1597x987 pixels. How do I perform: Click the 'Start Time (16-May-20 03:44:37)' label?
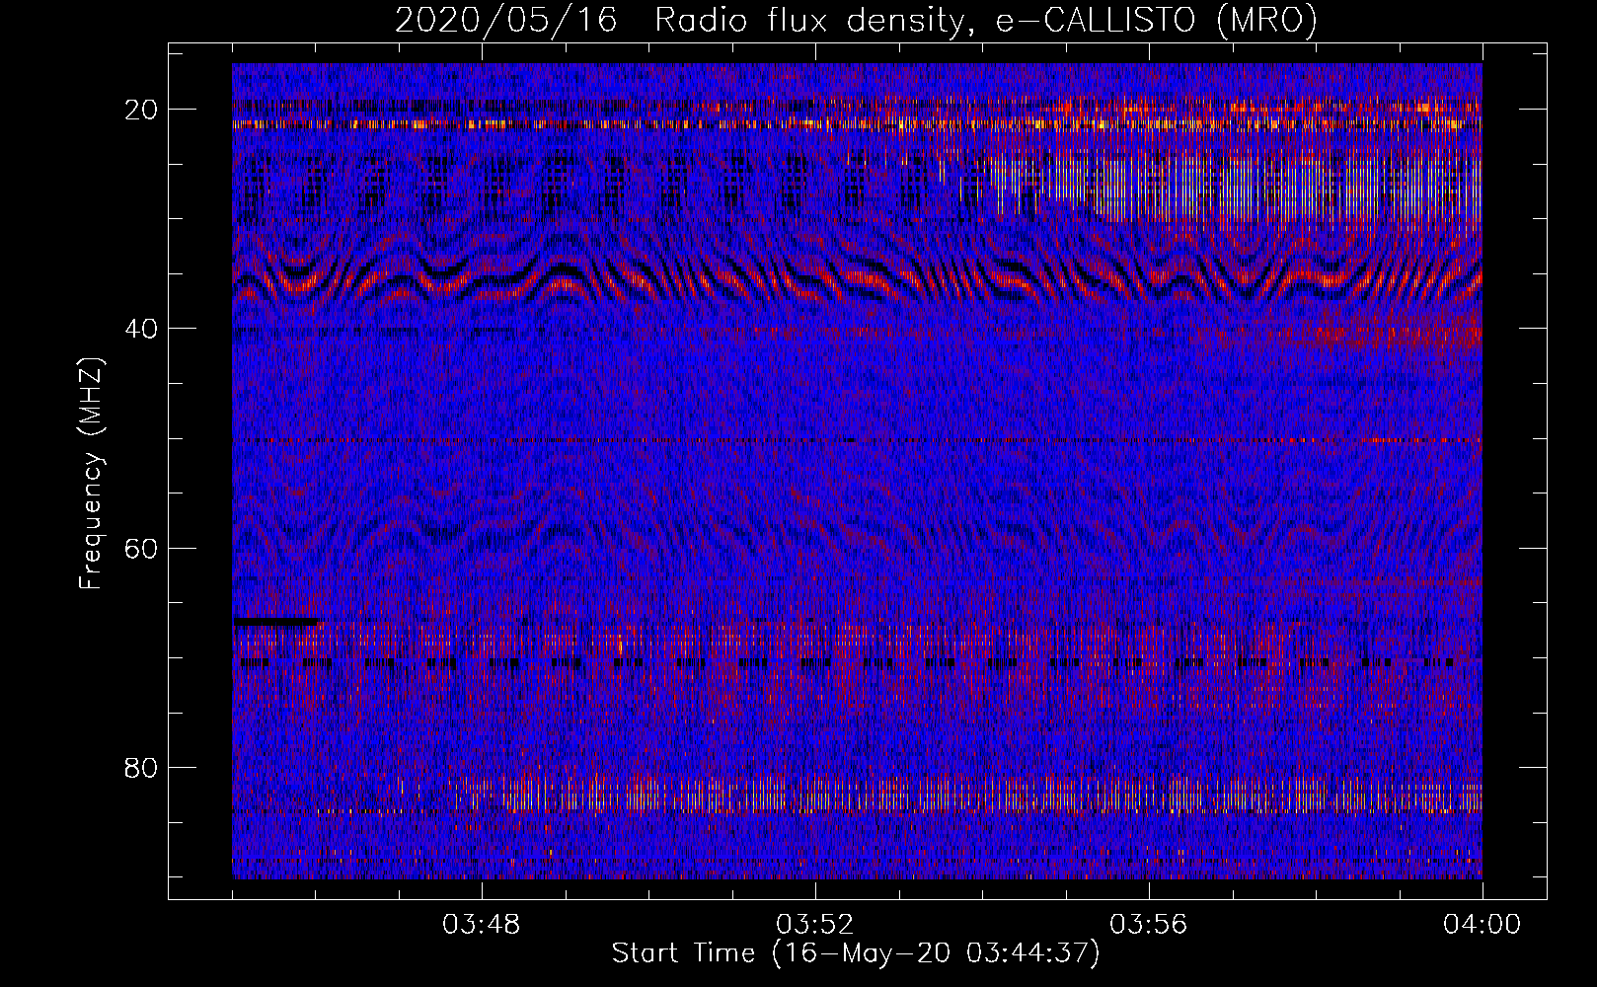[856, 953]
